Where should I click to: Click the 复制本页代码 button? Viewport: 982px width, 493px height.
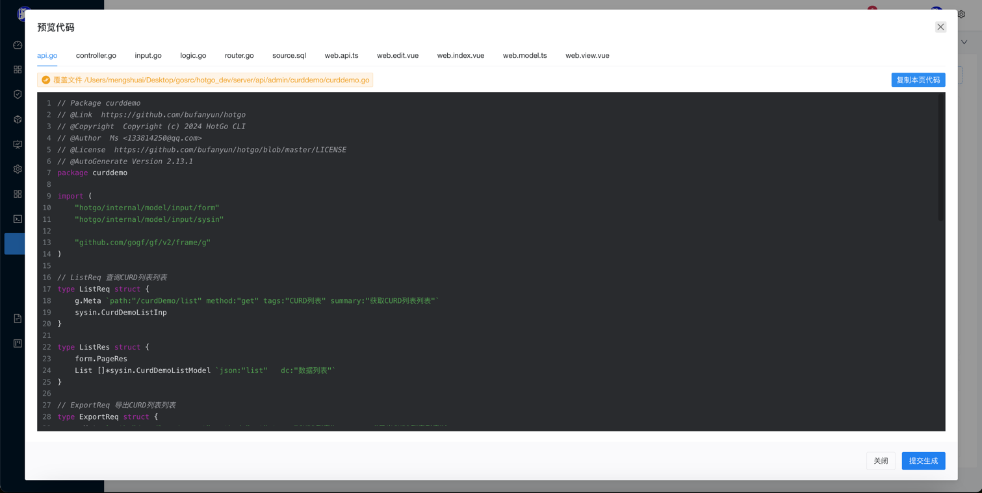918,80
